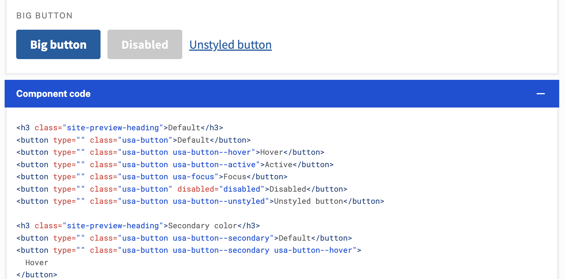
Task: Click the Secondary color heading code line
Action: click(138, 226)
